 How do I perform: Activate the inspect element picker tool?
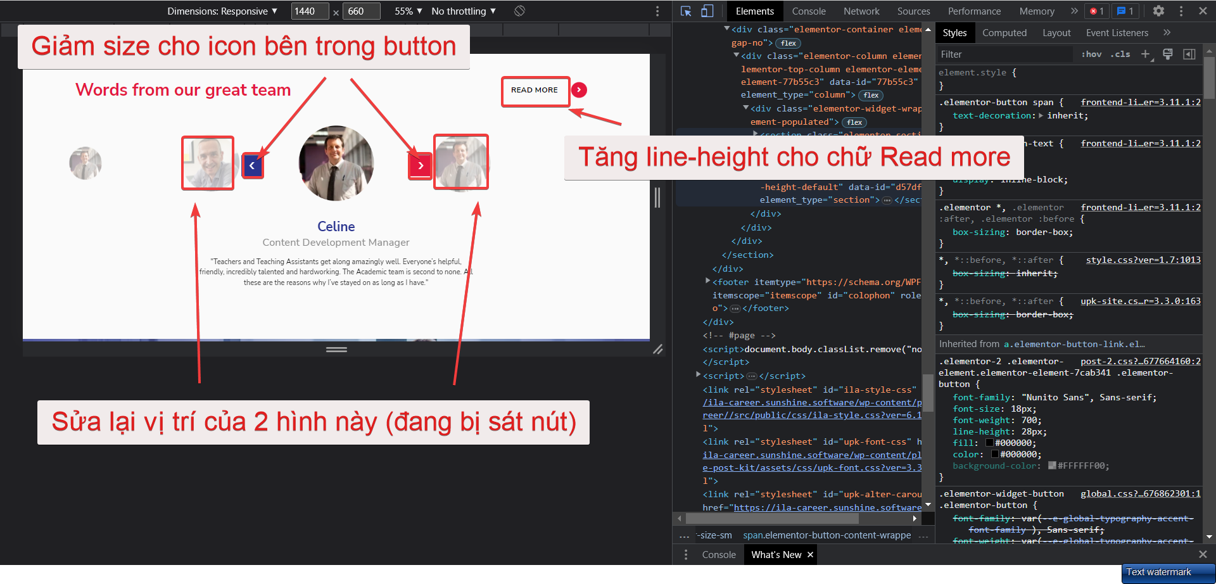point(686,11)
